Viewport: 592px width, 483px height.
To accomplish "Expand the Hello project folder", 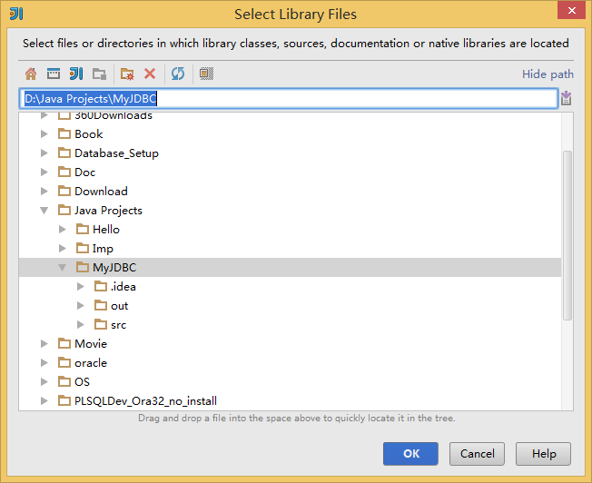I will pyautogui.click(x=63, y=229).
